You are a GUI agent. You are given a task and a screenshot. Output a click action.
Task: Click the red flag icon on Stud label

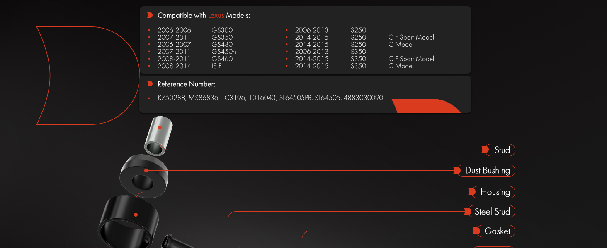[485, 150]
